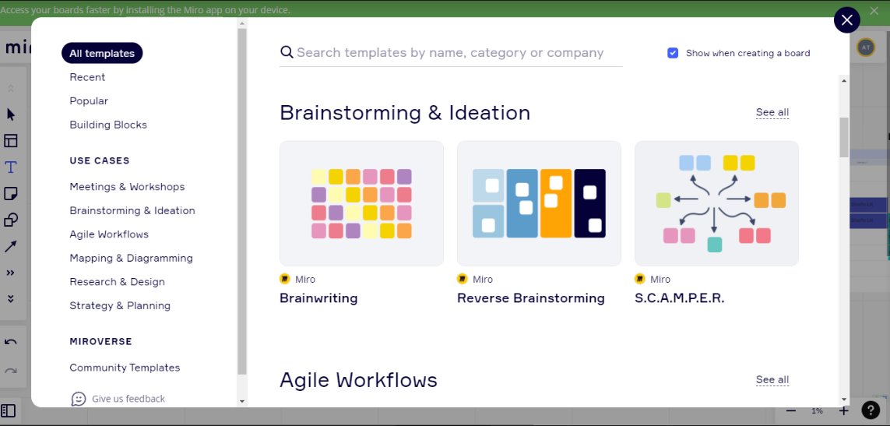Click the search templates input field
Viewport: 890px width, 426px height.
[x=450, y=53]
